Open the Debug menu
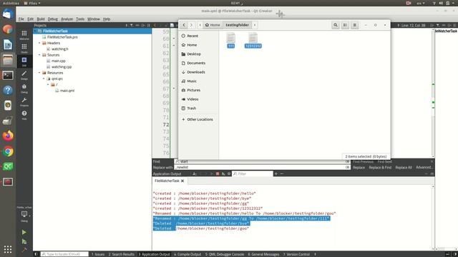 [52, 19]
